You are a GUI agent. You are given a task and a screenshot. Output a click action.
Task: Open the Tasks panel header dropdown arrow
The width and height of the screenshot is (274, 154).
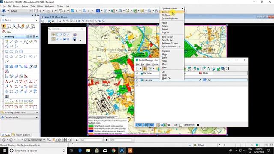pyautogui.click(x=33, y=15)
